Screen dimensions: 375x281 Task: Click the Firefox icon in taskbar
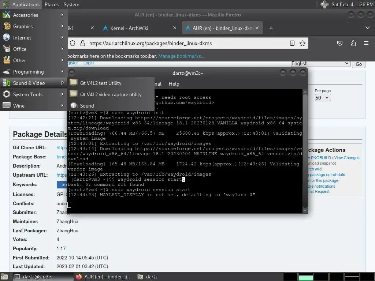pos(79,277)
